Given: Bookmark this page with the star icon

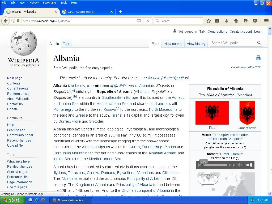Looking at the screenshot, I should 209,21.
